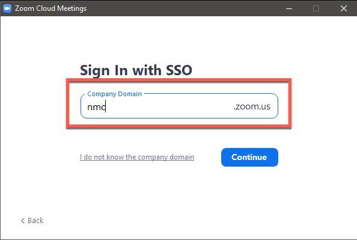357x240 pixels.
Task: Click empty space inside domain field middle
Action: tap(168, 107)
